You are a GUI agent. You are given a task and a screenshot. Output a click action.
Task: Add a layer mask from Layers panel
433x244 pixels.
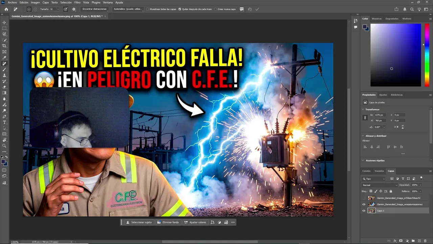pos(401,241)
